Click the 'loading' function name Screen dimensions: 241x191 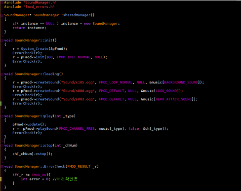click(51, 74)
